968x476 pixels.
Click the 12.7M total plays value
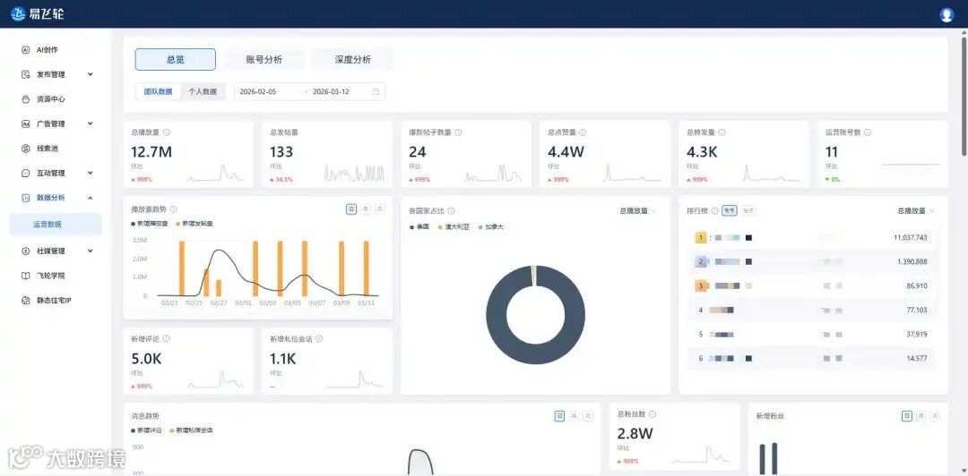[151, 152]
